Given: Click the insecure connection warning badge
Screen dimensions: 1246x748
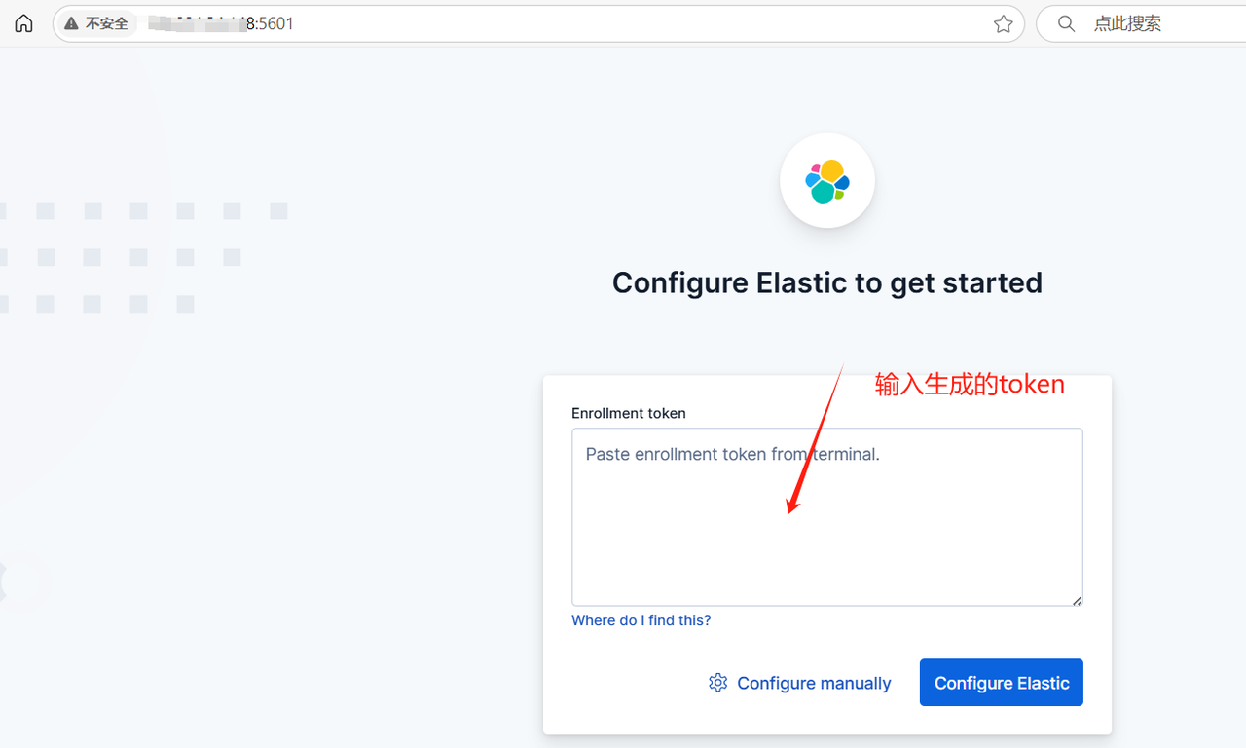Looking at the screenshot, I should point(96,23).
